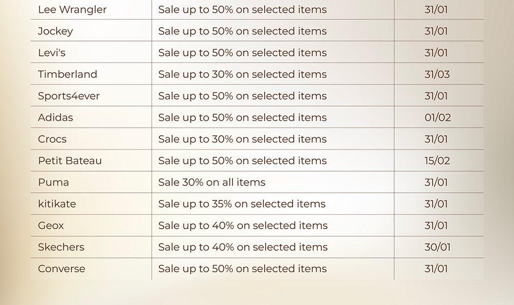Screen dimensions: 514x305
Task: Click the Puma brand name
Action: click(x=53, y=182)
